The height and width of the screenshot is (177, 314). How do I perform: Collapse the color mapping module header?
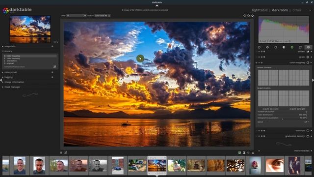[x=297, y=62]
